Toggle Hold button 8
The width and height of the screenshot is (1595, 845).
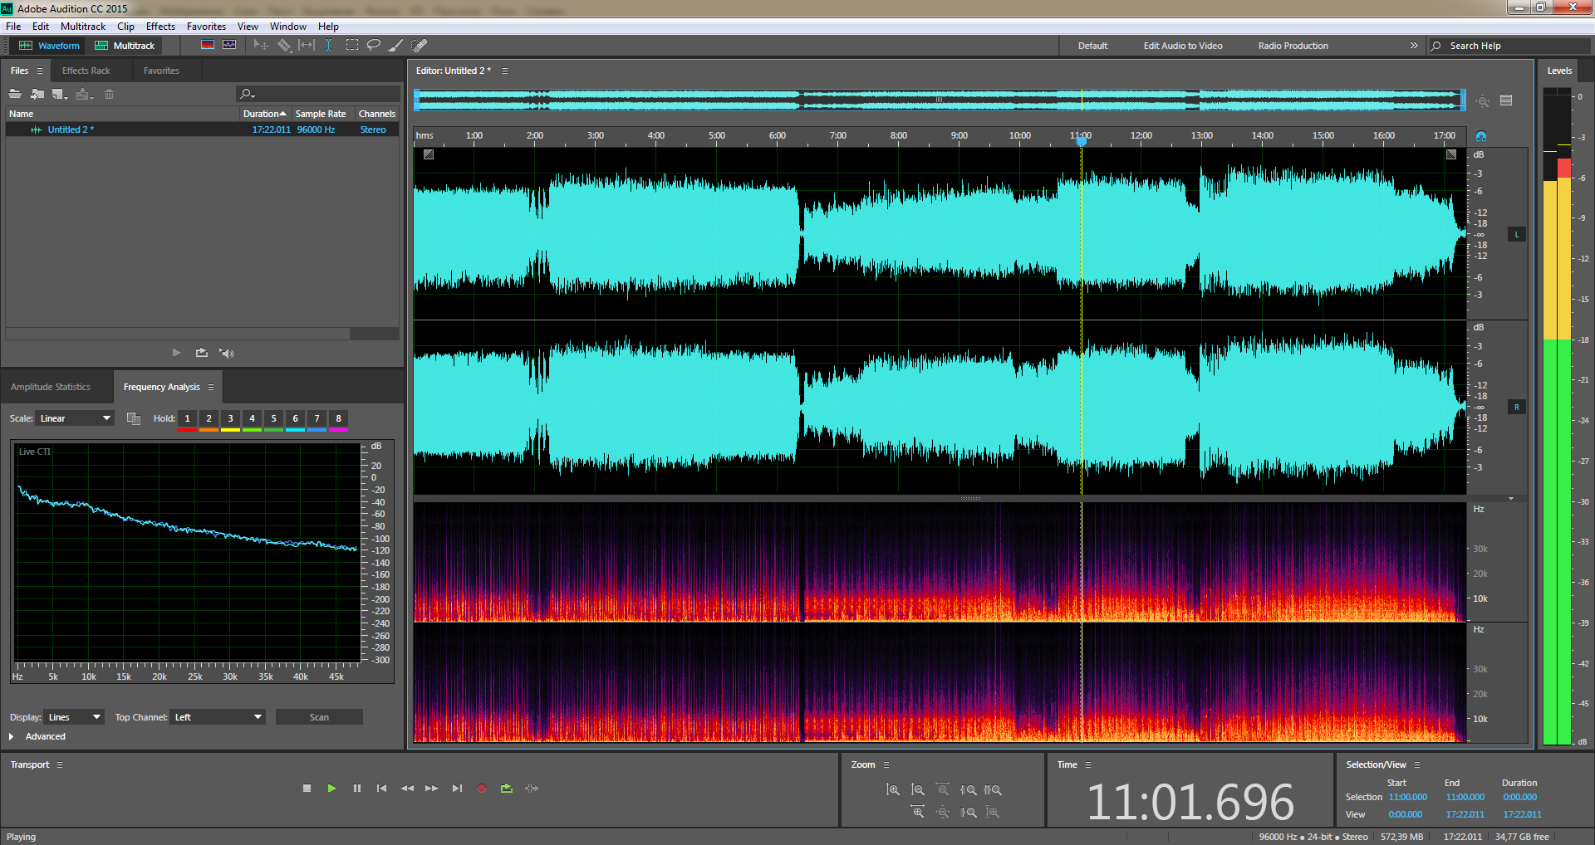click(338, 418)
